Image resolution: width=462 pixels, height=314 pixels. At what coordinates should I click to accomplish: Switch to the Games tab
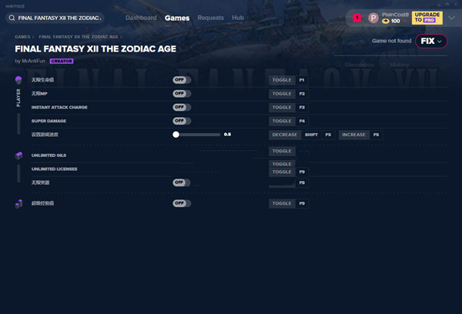point(177,18)
